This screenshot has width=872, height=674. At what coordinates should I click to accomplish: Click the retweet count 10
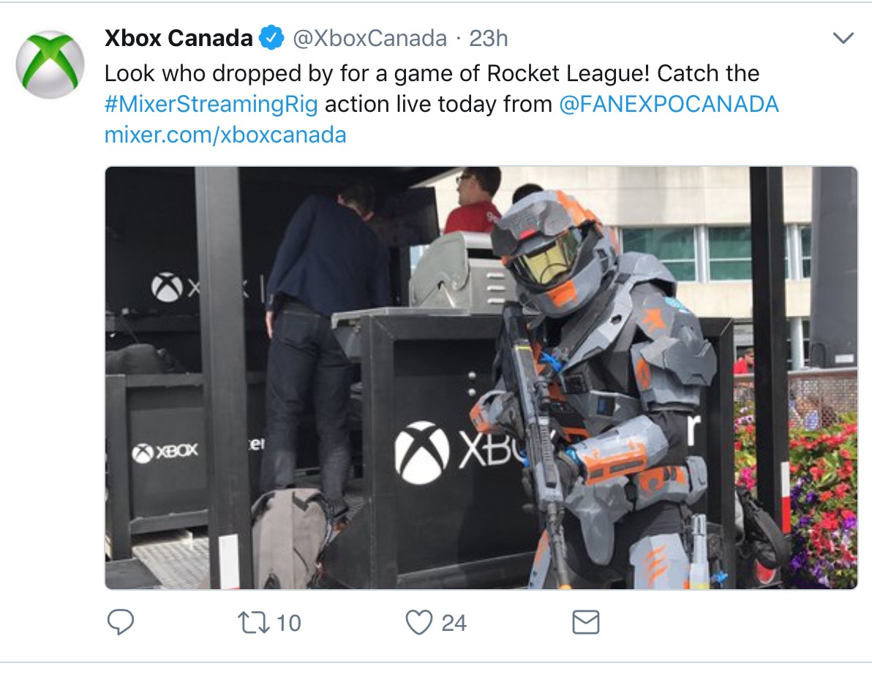pyautogui.click(x=289, y=623)
